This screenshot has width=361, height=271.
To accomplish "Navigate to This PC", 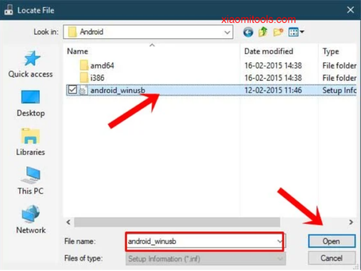I will coord(30,181).
